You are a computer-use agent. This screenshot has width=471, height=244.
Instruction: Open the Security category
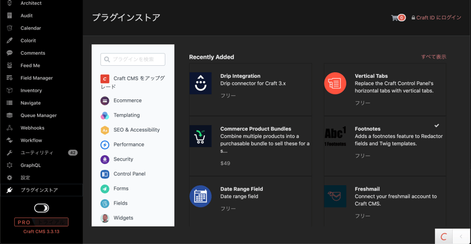tap(123, 159)
